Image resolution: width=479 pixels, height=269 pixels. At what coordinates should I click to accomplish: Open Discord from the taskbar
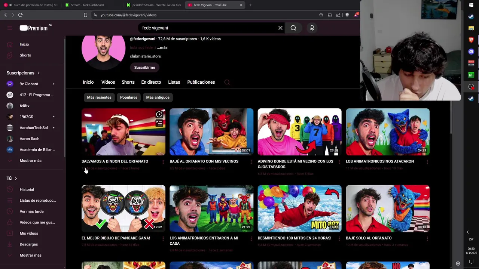click(471, 52)
